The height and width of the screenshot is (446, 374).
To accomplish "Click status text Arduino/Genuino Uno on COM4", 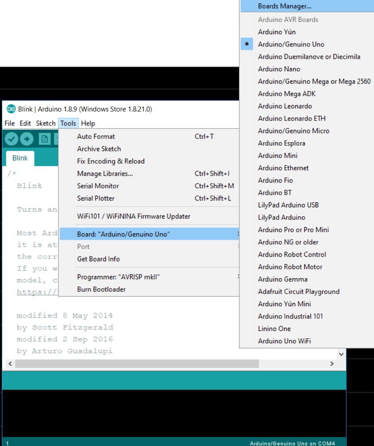I will (x=292, y=443).
